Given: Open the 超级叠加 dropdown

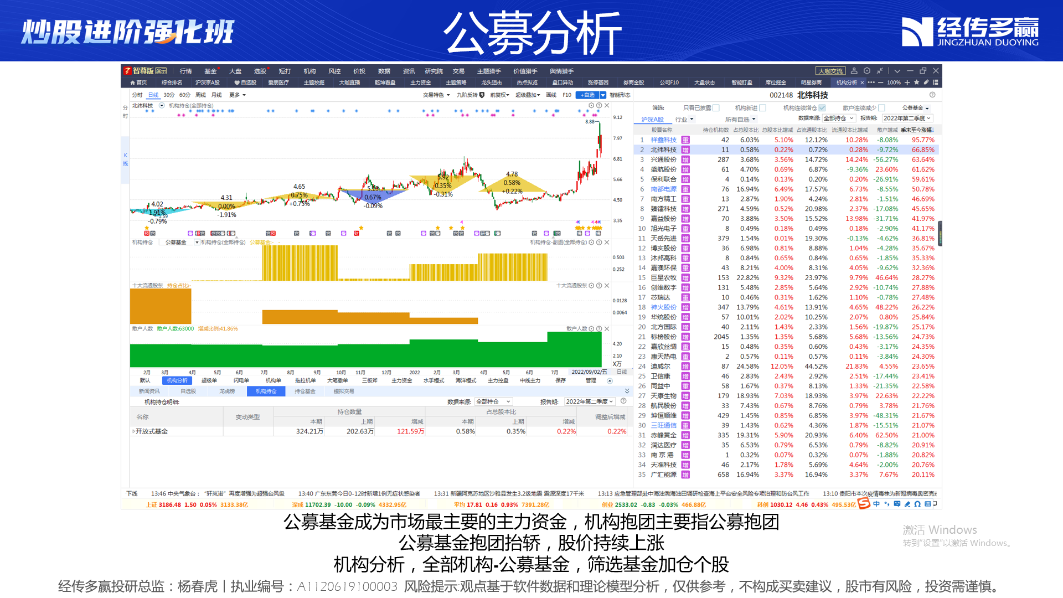Looking at the screenshot, I should [528, 95].
